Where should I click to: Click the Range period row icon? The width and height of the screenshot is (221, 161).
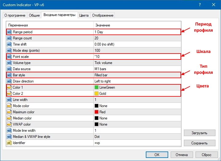[x=9, y=32]
